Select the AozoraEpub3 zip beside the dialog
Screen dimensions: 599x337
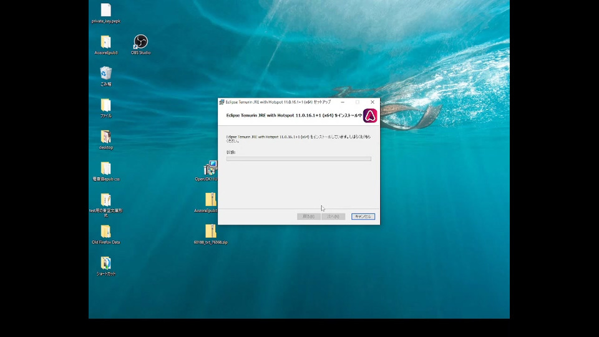pyautogui.click(x=210, y=200)
